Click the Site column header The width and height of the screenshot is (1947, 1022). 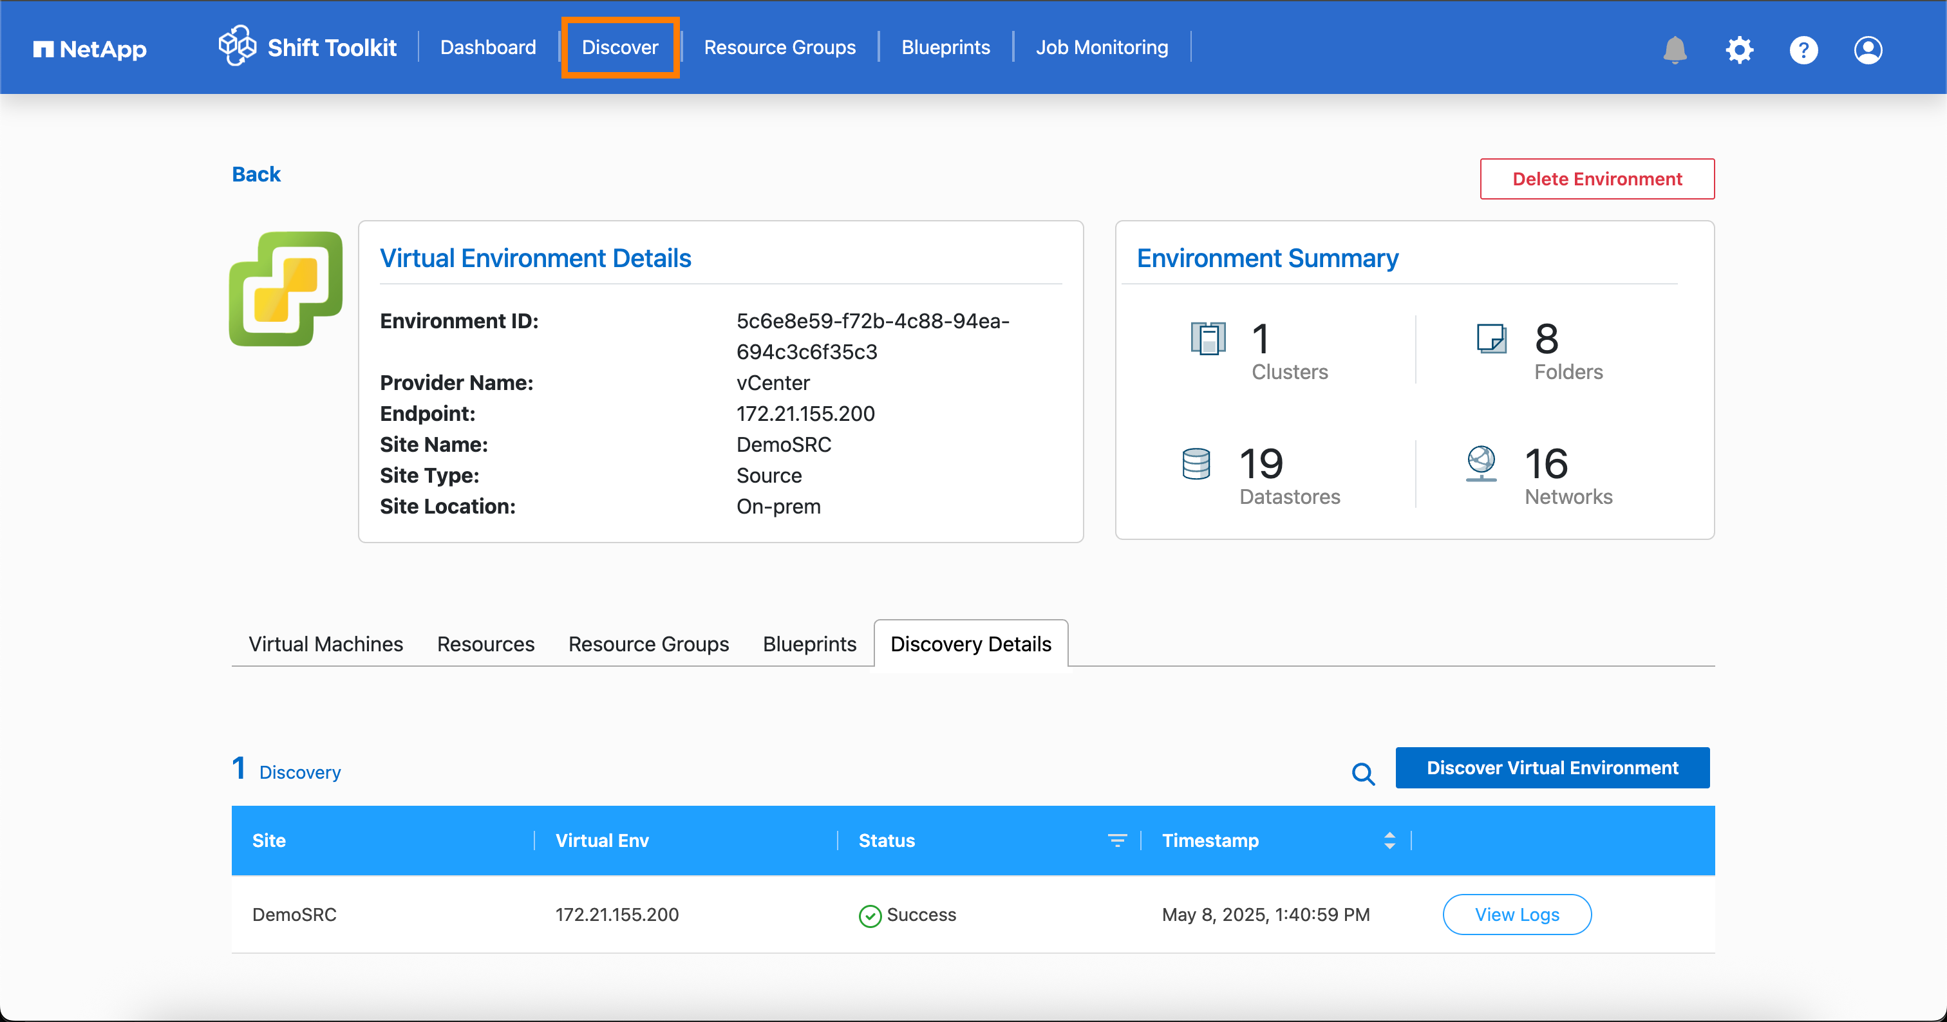[269, 841]
